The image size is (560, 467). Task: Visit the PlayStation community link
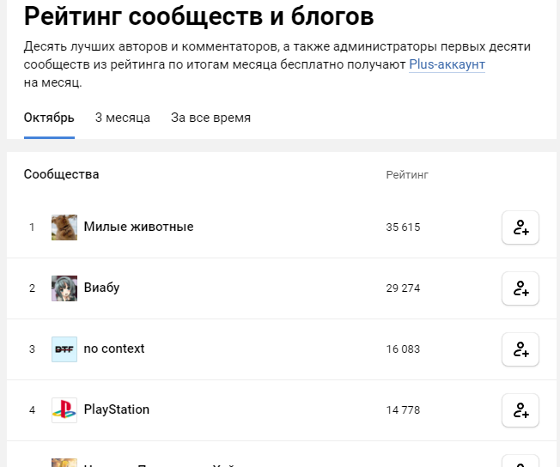click(117, 409)
